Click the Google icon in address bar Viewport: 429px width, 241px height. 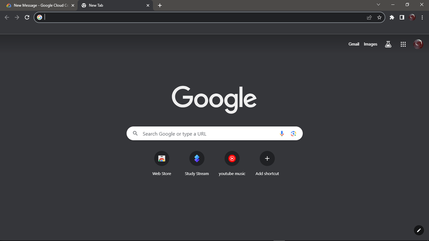(x=40, y=18)
